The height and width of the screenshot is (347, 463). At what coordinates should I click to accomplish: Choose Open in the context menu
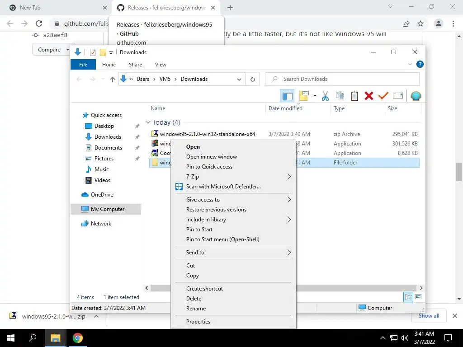tap(233, 147)
